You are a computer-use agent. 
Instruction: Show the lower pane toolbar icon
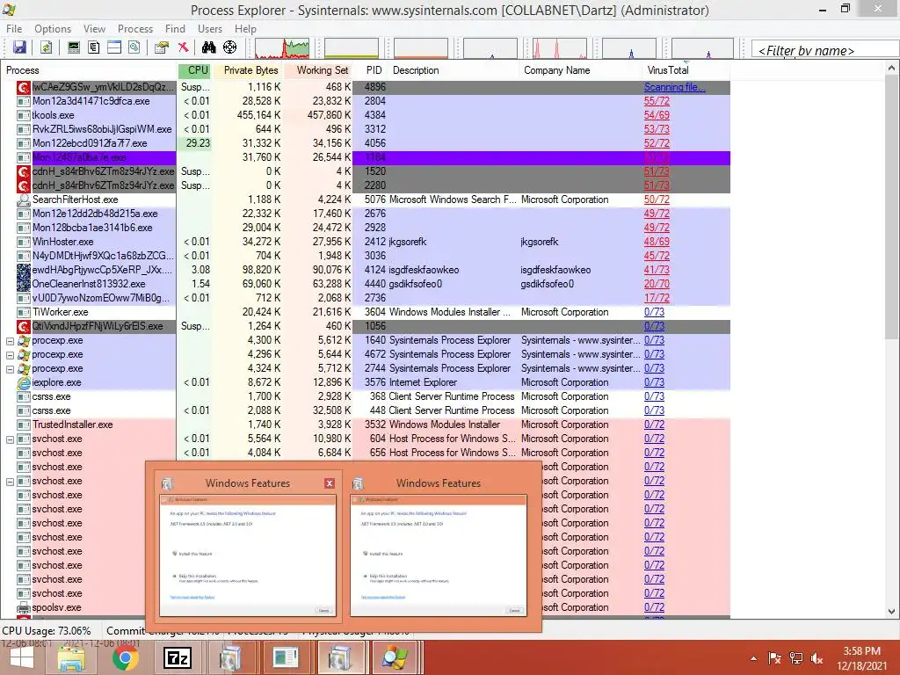click(114, 47)
